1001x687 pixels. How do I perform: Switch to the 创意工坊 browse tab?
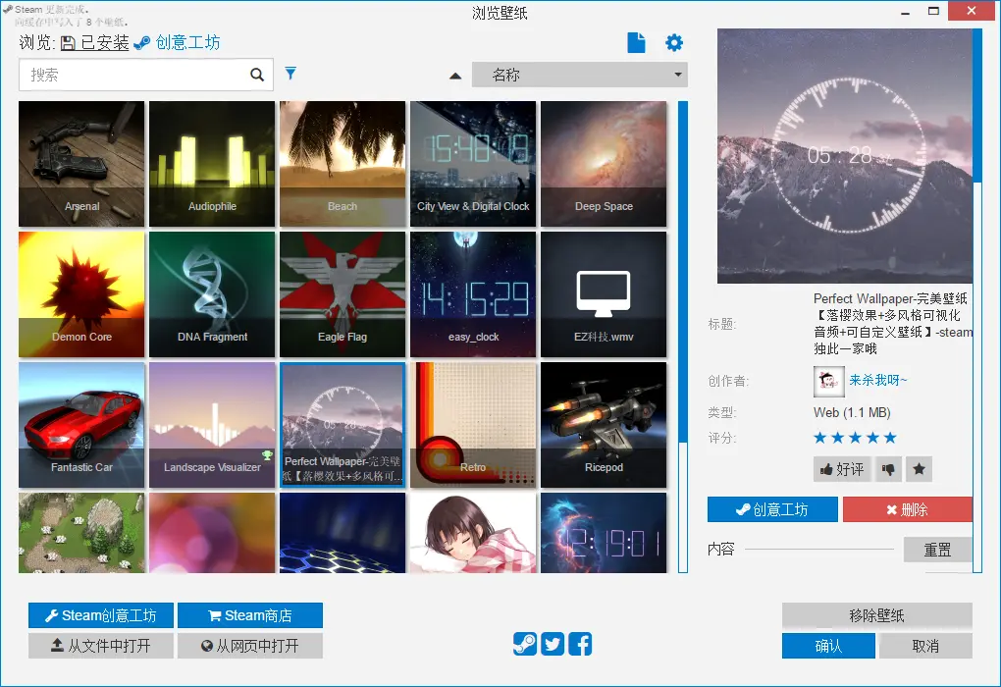(x=178, y=43)
